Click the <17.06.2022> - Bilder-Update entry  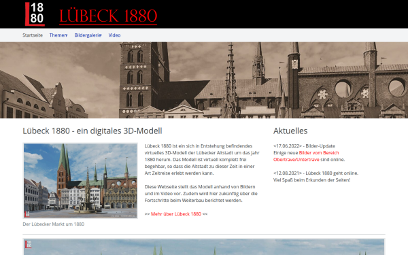pos(304,146)
